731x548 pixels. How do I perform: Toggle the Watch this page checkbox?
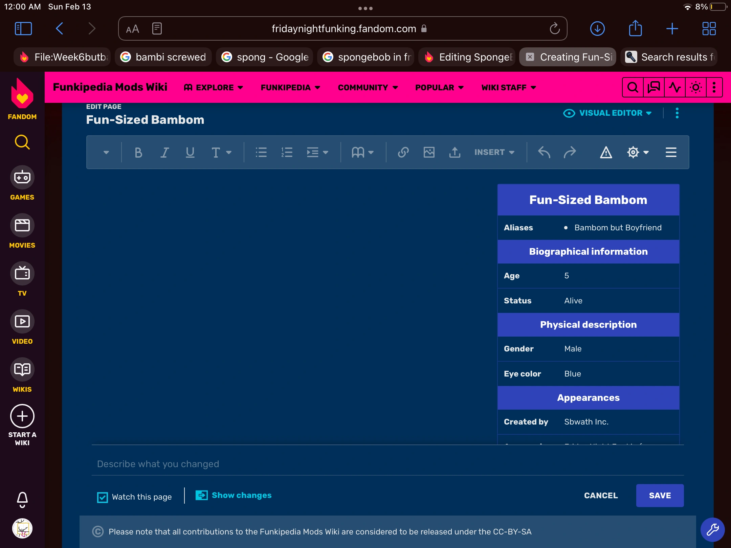tap(103, 497)
